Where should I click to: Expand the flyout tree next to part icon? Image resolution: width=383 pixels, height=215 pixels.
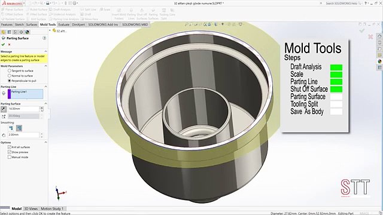pos(50,30)
